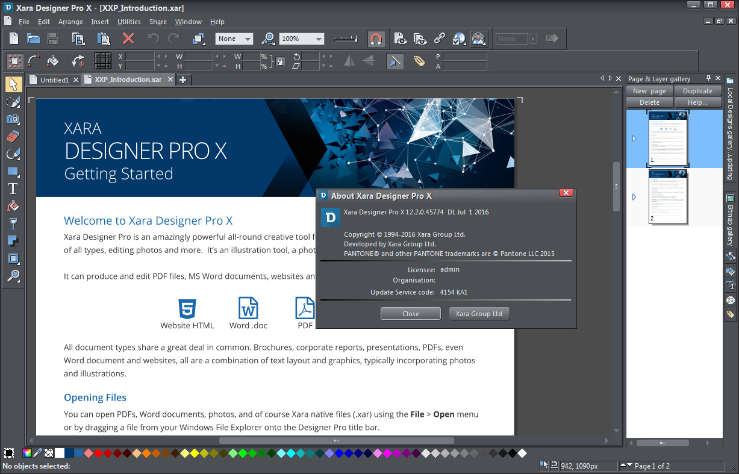This screenshot has width=739, height=474.
Task: Select the Shadow tool
Action: tap(13, 241)
